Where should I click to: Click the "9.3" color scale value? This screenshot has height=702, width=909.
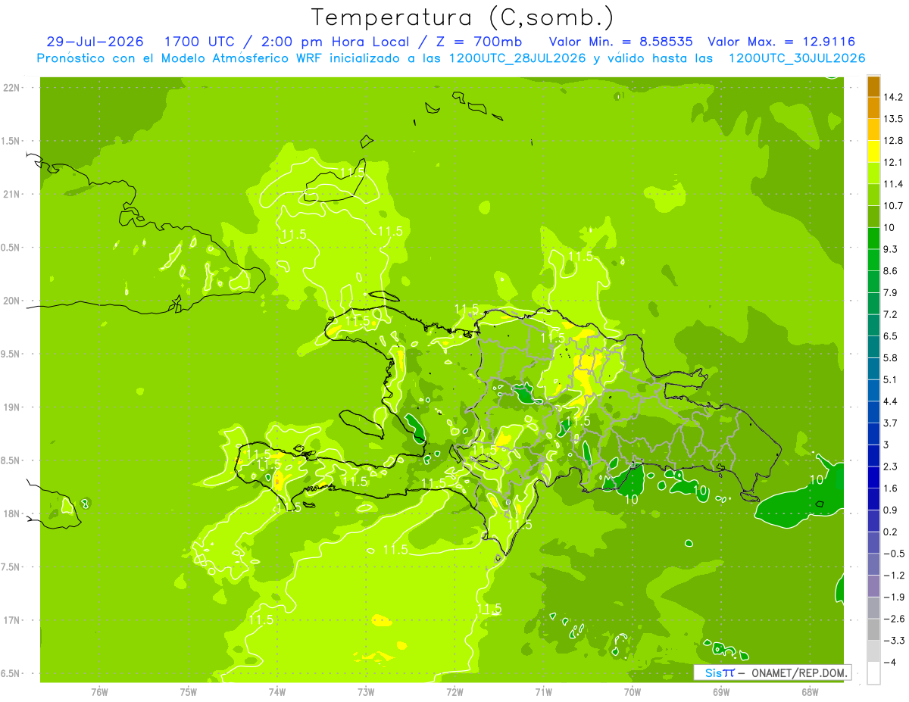892,249
